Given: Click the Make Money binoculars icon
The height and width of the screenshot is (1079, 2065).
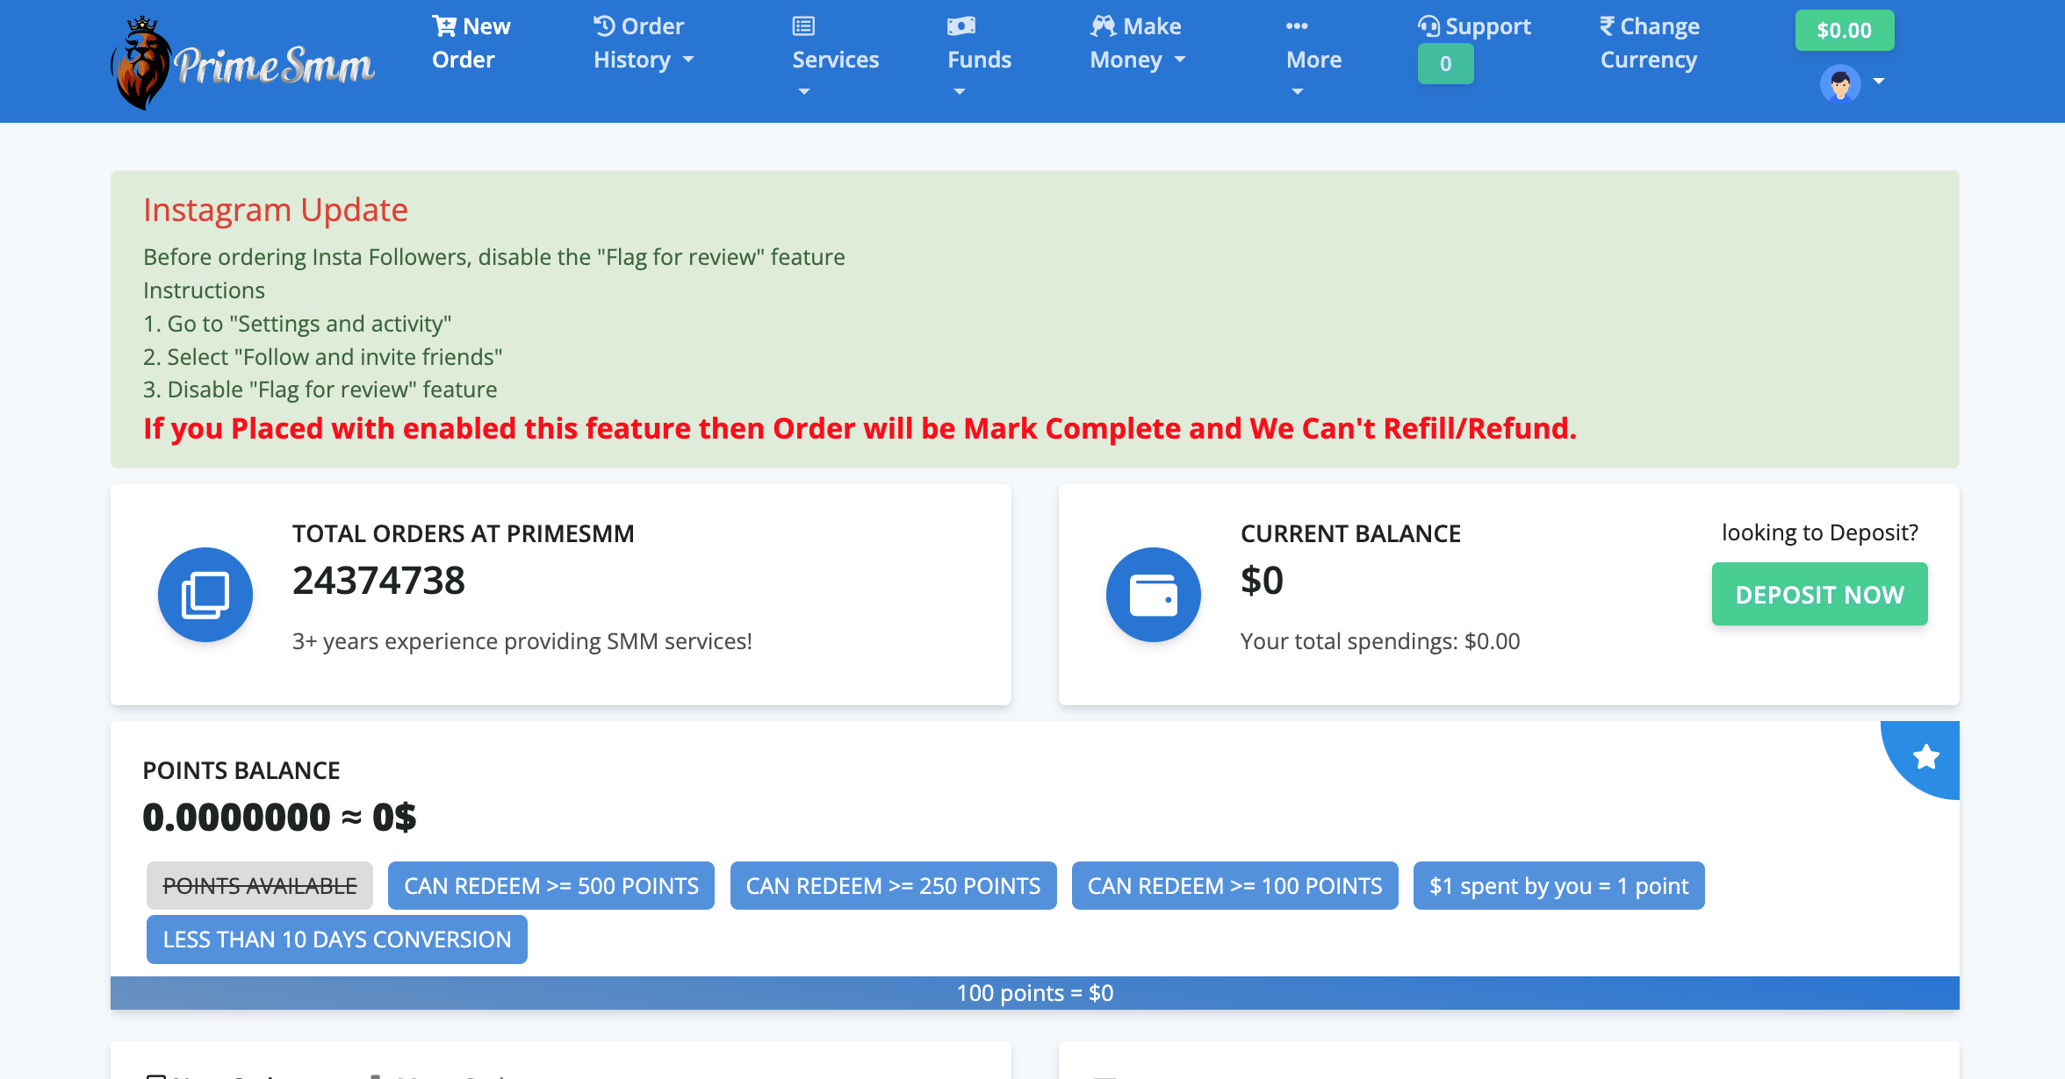Looking at the screenshot, I should pos(1103,26).
